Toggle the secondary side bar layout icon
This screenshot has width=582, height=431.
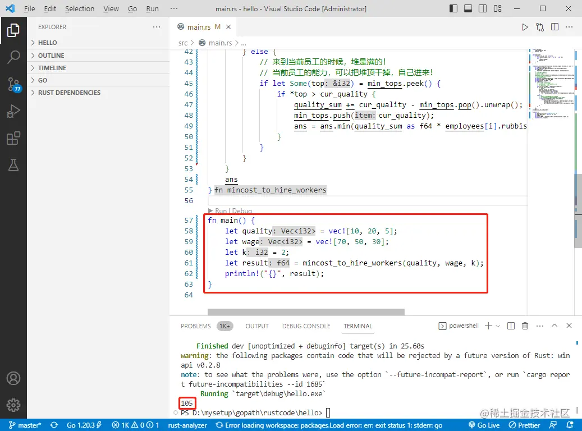(483, 8)
